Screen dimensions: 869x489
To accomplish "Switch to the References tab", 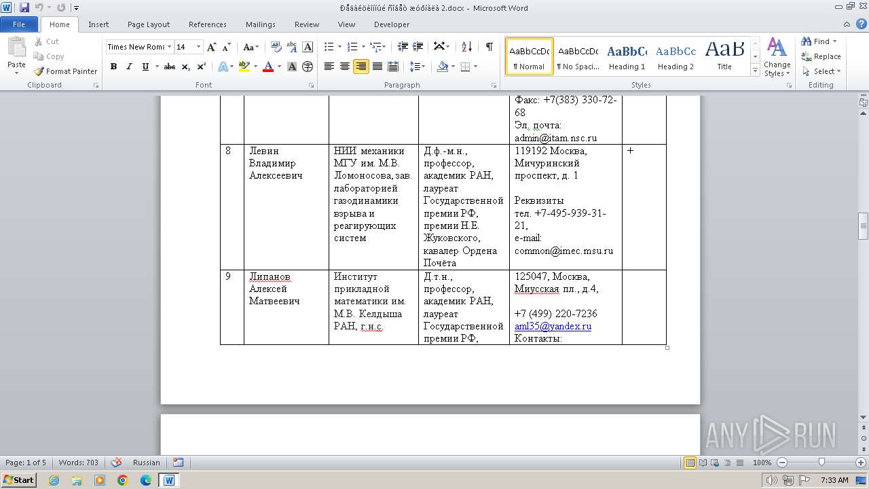I will [208, 24].
